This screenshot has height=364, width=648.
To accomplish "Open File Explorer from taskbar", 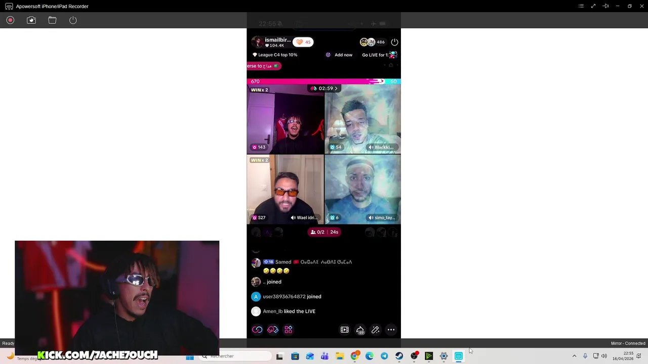I will point(340,356).
